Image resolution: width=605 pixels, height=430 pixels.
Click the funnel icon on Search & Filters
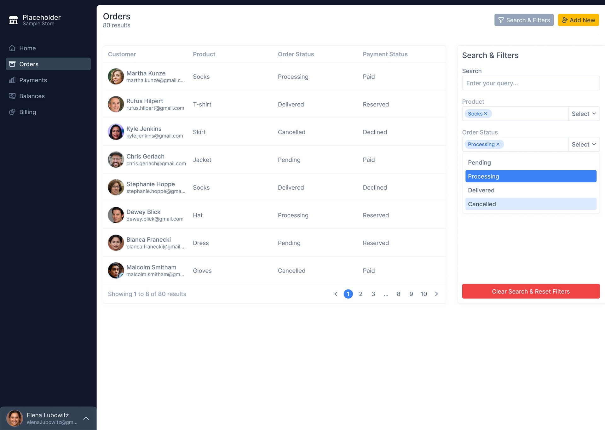(x=501, y=20)
